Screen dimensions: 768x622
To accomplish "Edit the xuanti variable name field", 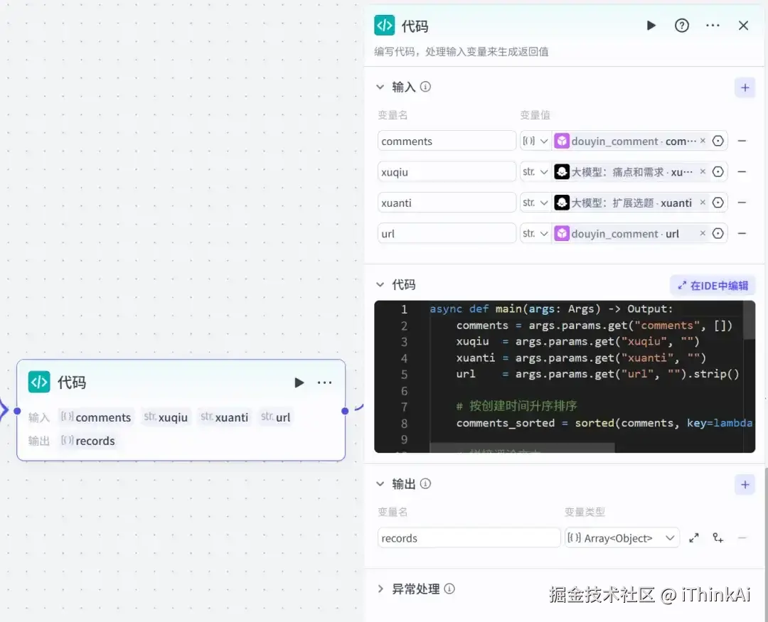I will click(447, 203).
